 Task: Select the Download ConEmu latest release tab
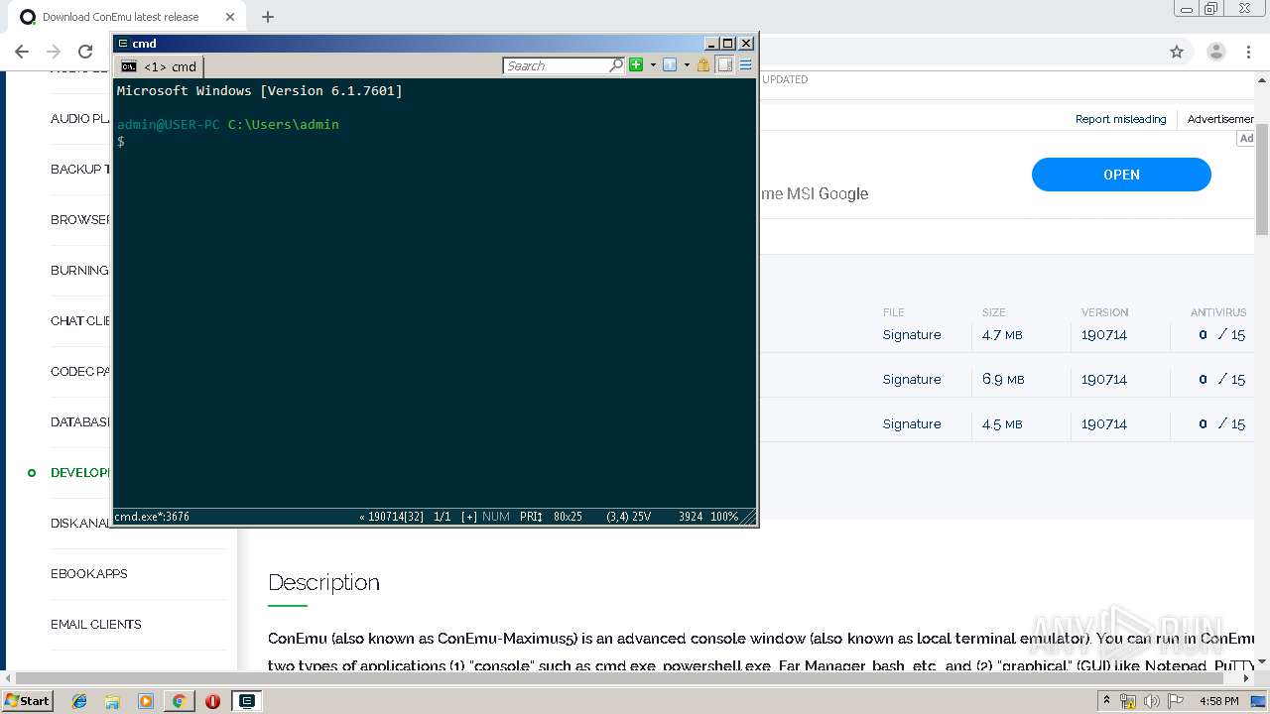click(126, 17)
